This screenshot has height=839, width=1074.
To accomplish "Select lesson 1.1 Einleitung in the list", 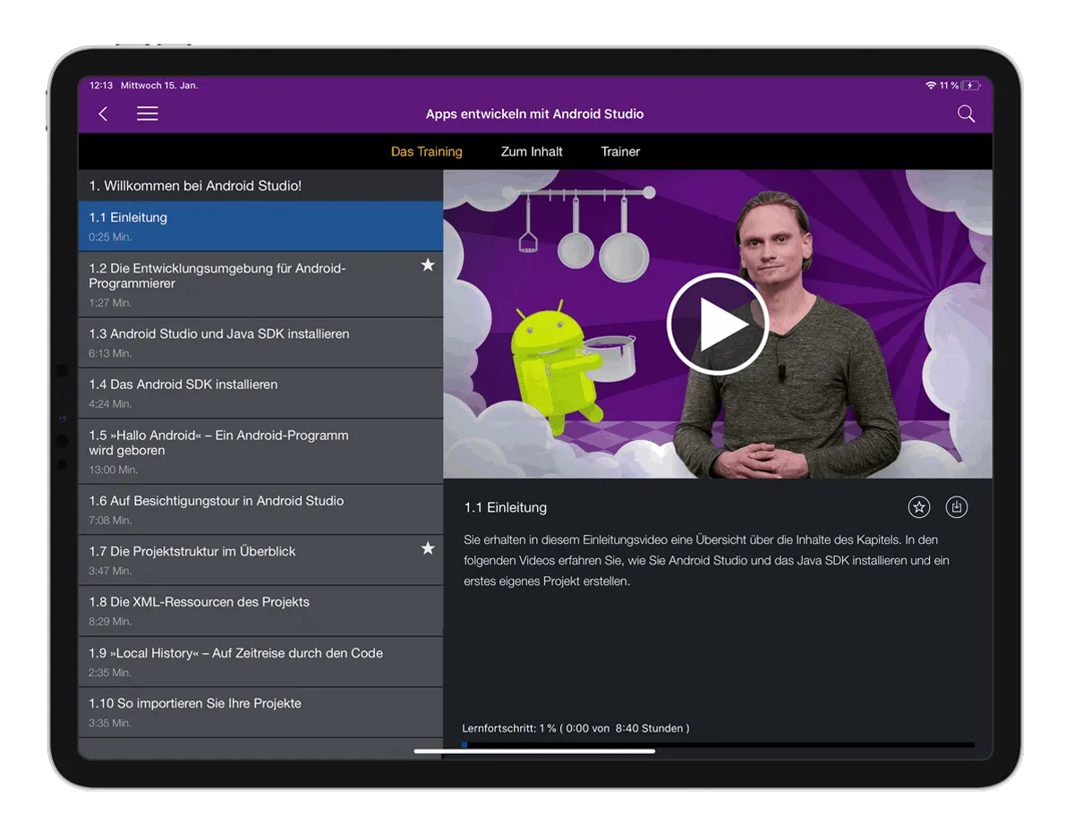I will coord(260,226).
